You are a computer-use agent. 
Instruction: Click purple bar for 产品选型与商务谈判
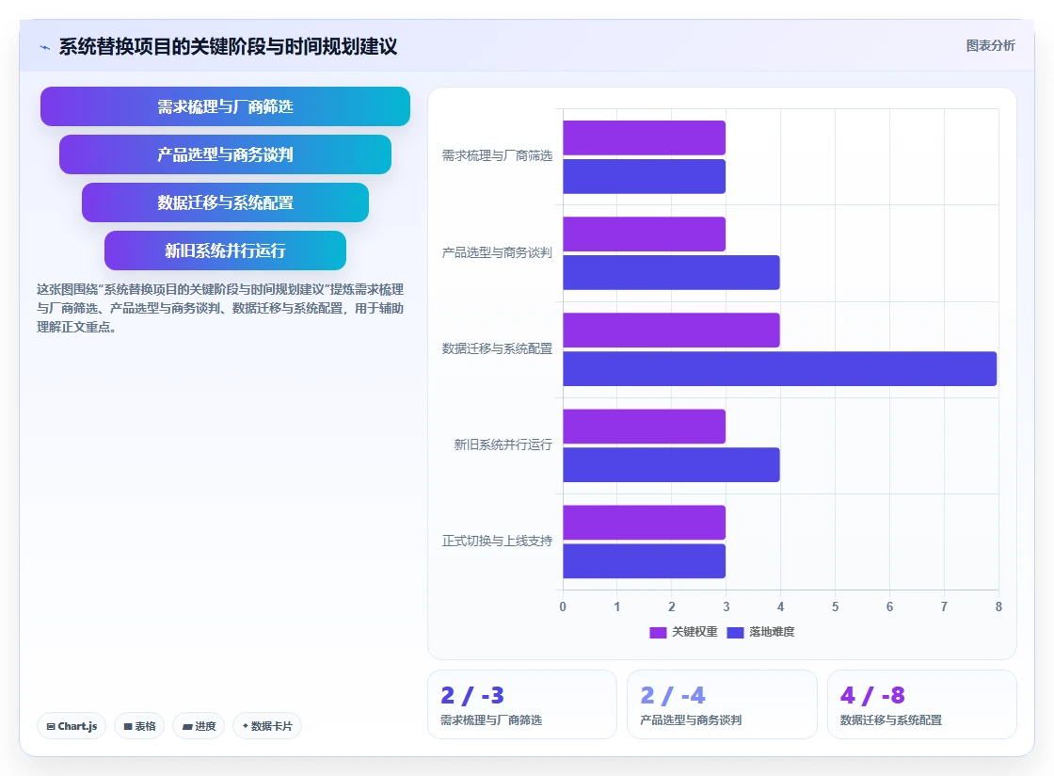click(x=644, y=234)
